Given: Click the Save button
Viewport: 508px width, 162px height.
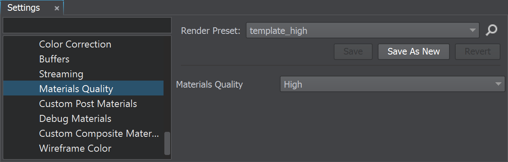Looking at the screenshot, I should click(353, 52).
